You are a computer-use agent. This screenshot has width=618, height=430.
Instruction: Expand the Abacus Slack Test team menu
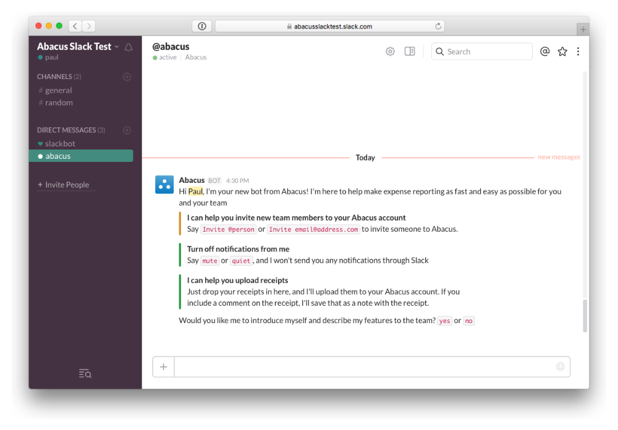pos(78,46)
